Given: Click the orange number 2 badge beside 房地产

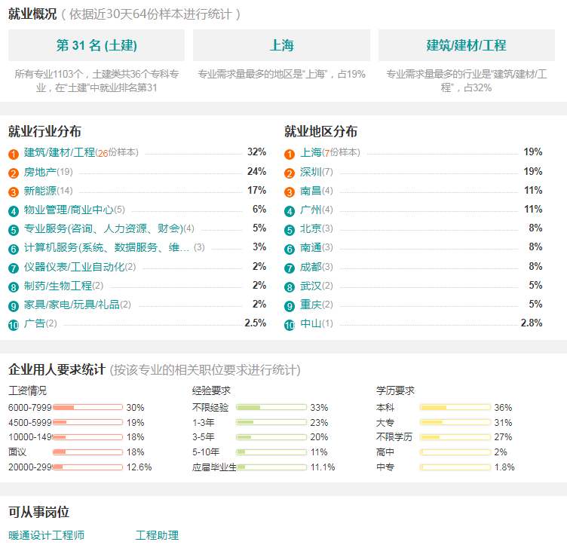Looking at the screenshot, I should [14, 173].
